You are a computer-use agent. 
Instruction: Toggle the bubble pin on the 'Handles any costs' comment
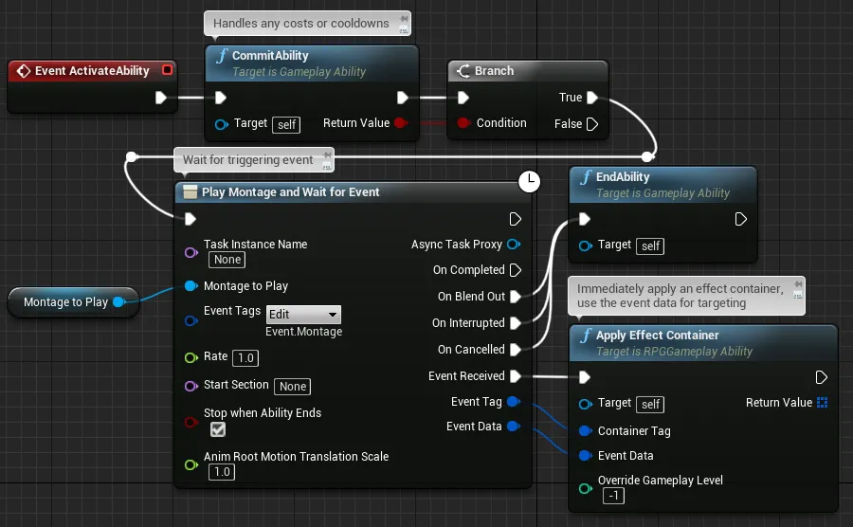click(x=403, y=30)
